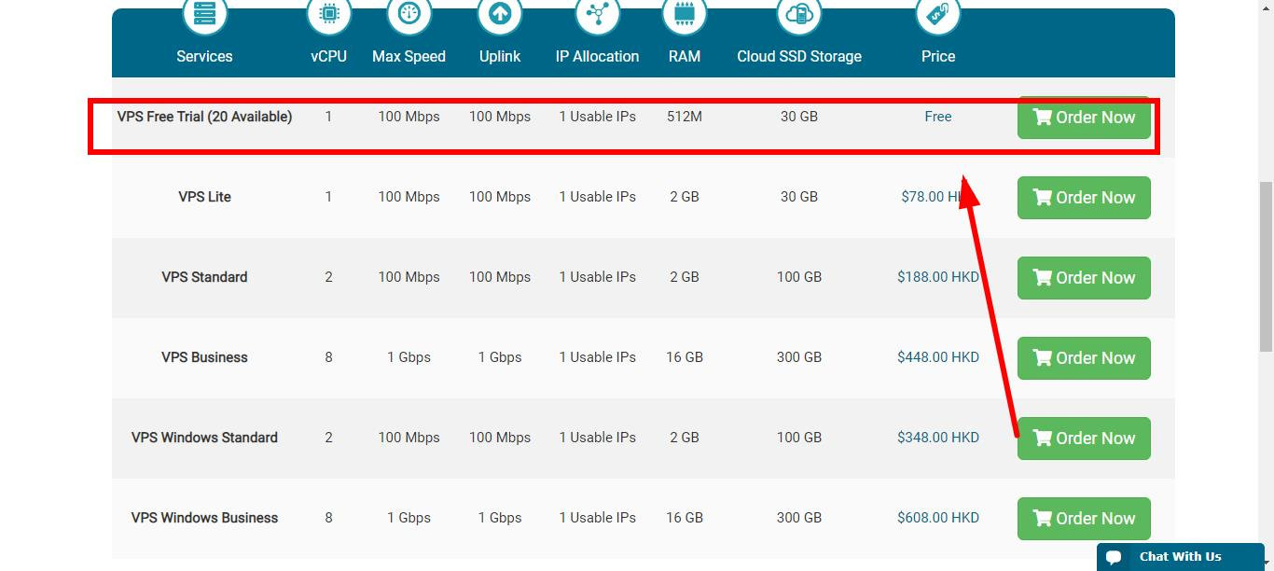Order the VPS Lite plan
This screenshot has width=1274, height=571.
[x=1084, y=198]
